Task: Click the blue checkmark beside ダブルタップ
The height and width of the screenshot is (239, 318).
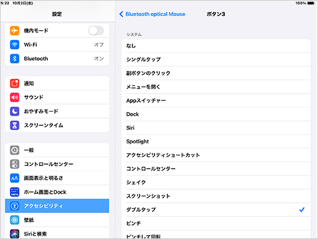Action: [302, 210]
